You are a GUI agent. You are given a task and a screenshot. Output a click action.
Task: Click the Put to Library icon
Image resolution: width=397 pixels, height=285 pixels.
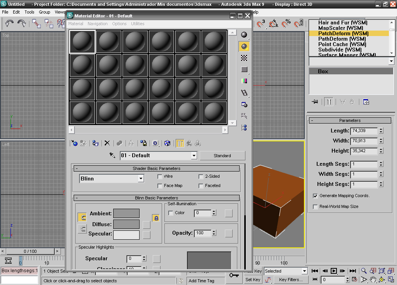[x=143, y=143]
